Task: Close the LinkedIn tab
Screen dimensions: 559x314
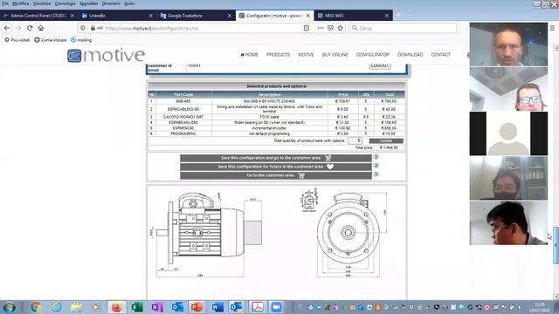Action: click(151, 16)
